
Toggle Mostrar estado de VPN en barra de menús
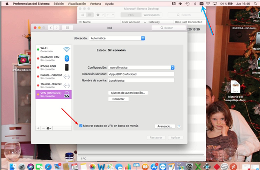[x=81, y=126]
